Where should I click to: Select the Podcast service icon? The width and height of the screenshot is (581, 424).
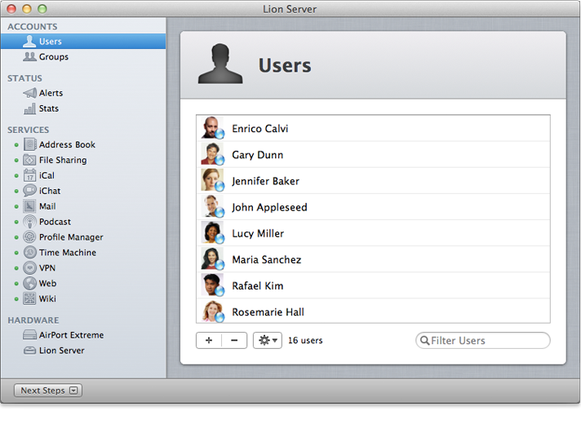30,222
